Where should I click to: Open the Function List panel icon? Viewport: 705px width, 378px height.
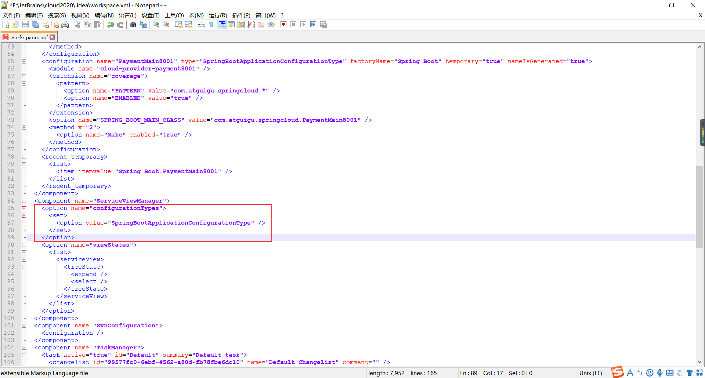coord(251,25)
